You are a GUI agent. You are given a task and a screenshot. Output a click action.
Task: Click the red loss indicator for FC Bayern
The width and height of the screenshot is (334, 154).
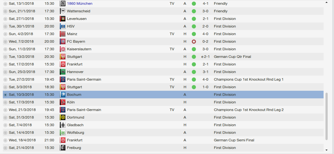coord(194,41)
